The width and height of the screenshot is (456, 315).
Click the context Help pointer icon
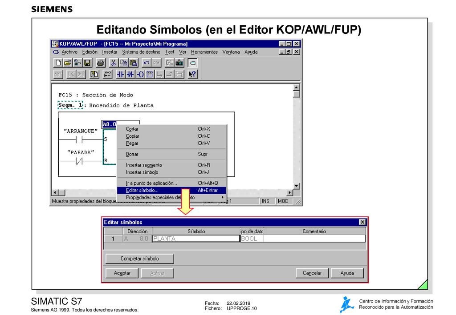[192, 74]
